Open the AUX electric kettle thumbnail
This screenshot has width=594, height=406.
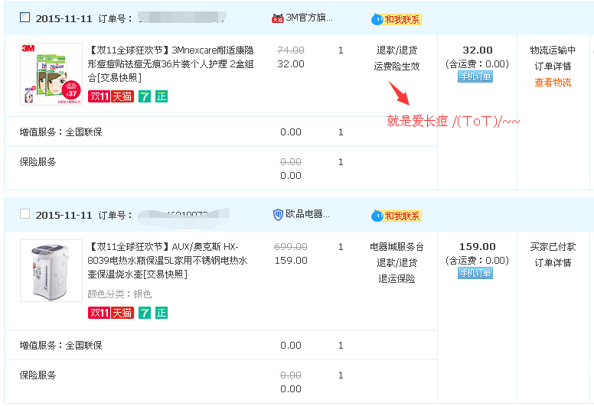point(51,270)
